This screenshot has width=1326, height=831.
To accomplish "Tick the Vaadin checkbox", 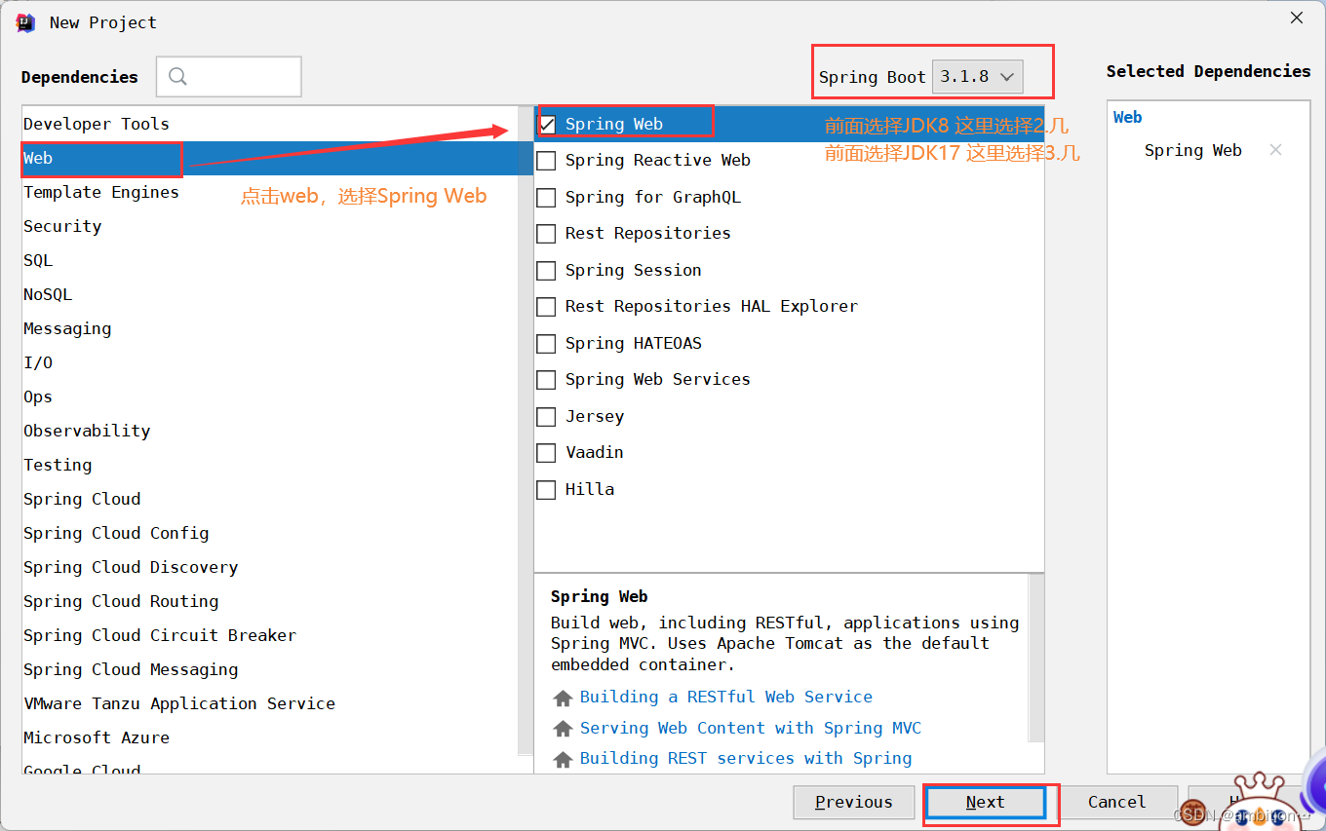I will tap(547, 452).
